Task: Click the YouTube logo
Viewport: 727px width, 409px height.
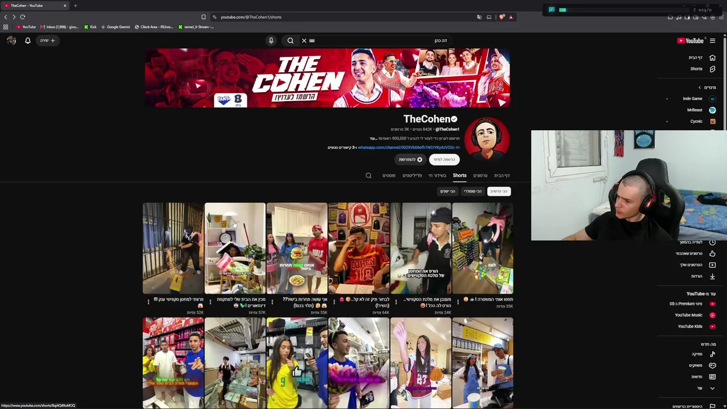Action: (x=690, y=40)
